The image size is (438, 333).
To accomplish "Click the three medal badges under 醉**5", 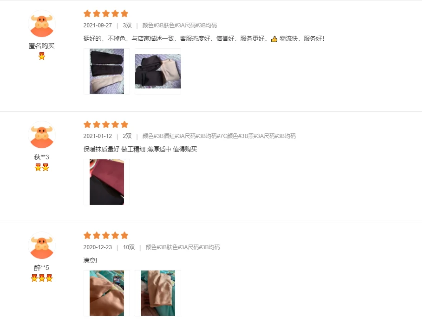I will (42, 278).
